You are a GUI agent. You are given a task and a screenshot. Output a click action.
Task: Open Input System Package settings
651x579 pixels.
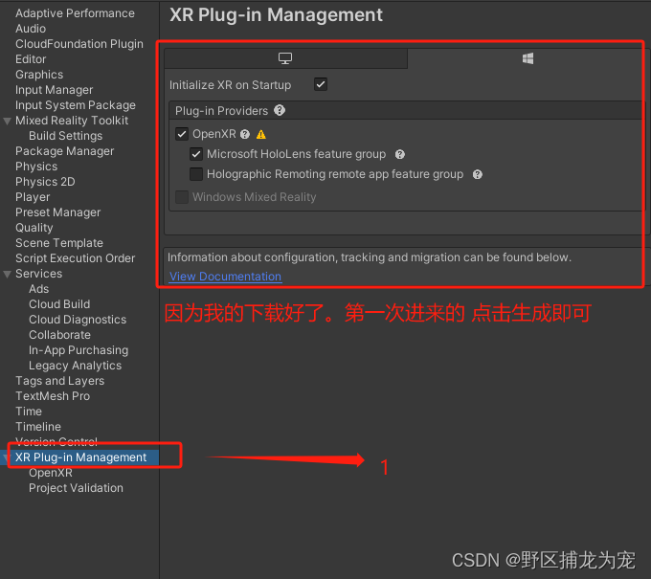[x=76, y=105]
